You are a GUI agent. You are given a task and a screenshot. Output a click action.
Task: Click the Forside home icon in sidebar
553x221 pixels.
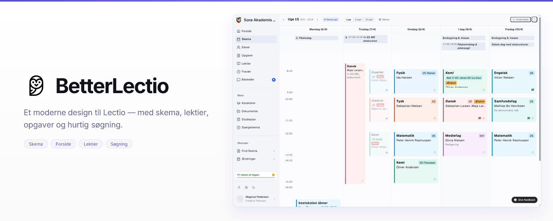[x=239, y=31]
